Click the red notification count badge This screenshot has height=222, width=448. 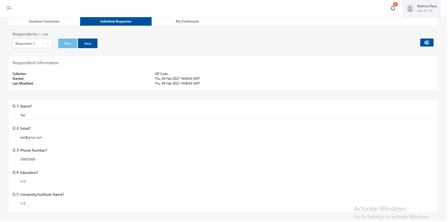395,4
